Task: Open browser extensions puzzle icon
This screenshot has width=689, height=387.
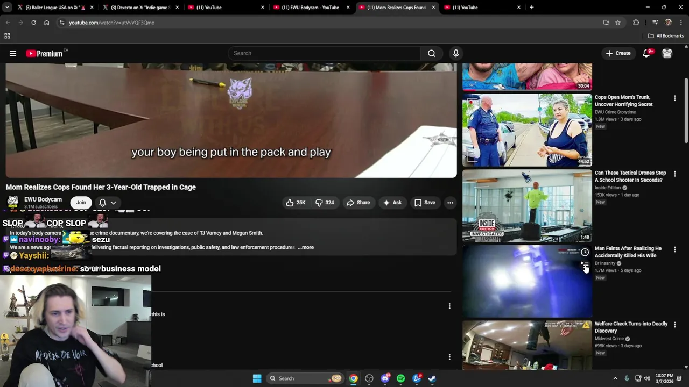Action: click(x=636, y=23)
